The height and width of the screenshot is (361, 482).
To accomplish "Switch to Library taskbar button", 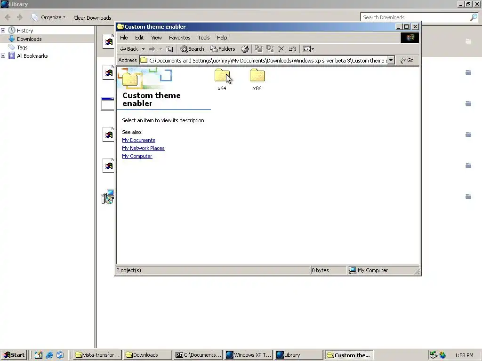I will point(299,355).
